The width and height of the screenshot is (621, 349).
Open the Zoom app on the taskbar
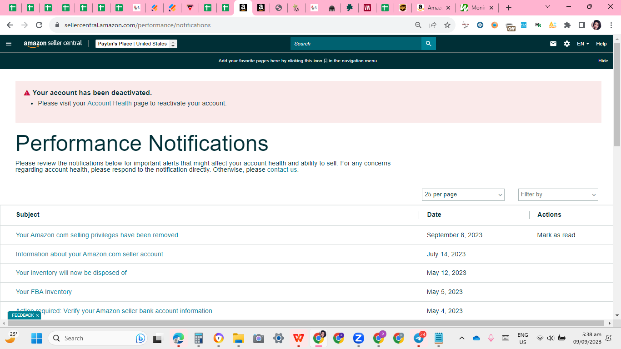click(x=359, y=338)
